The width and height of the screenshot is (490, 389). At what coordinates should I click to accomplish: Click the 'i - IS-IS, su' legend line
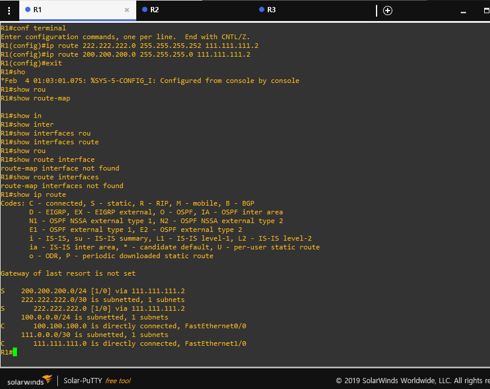click(x=170, y=238)
